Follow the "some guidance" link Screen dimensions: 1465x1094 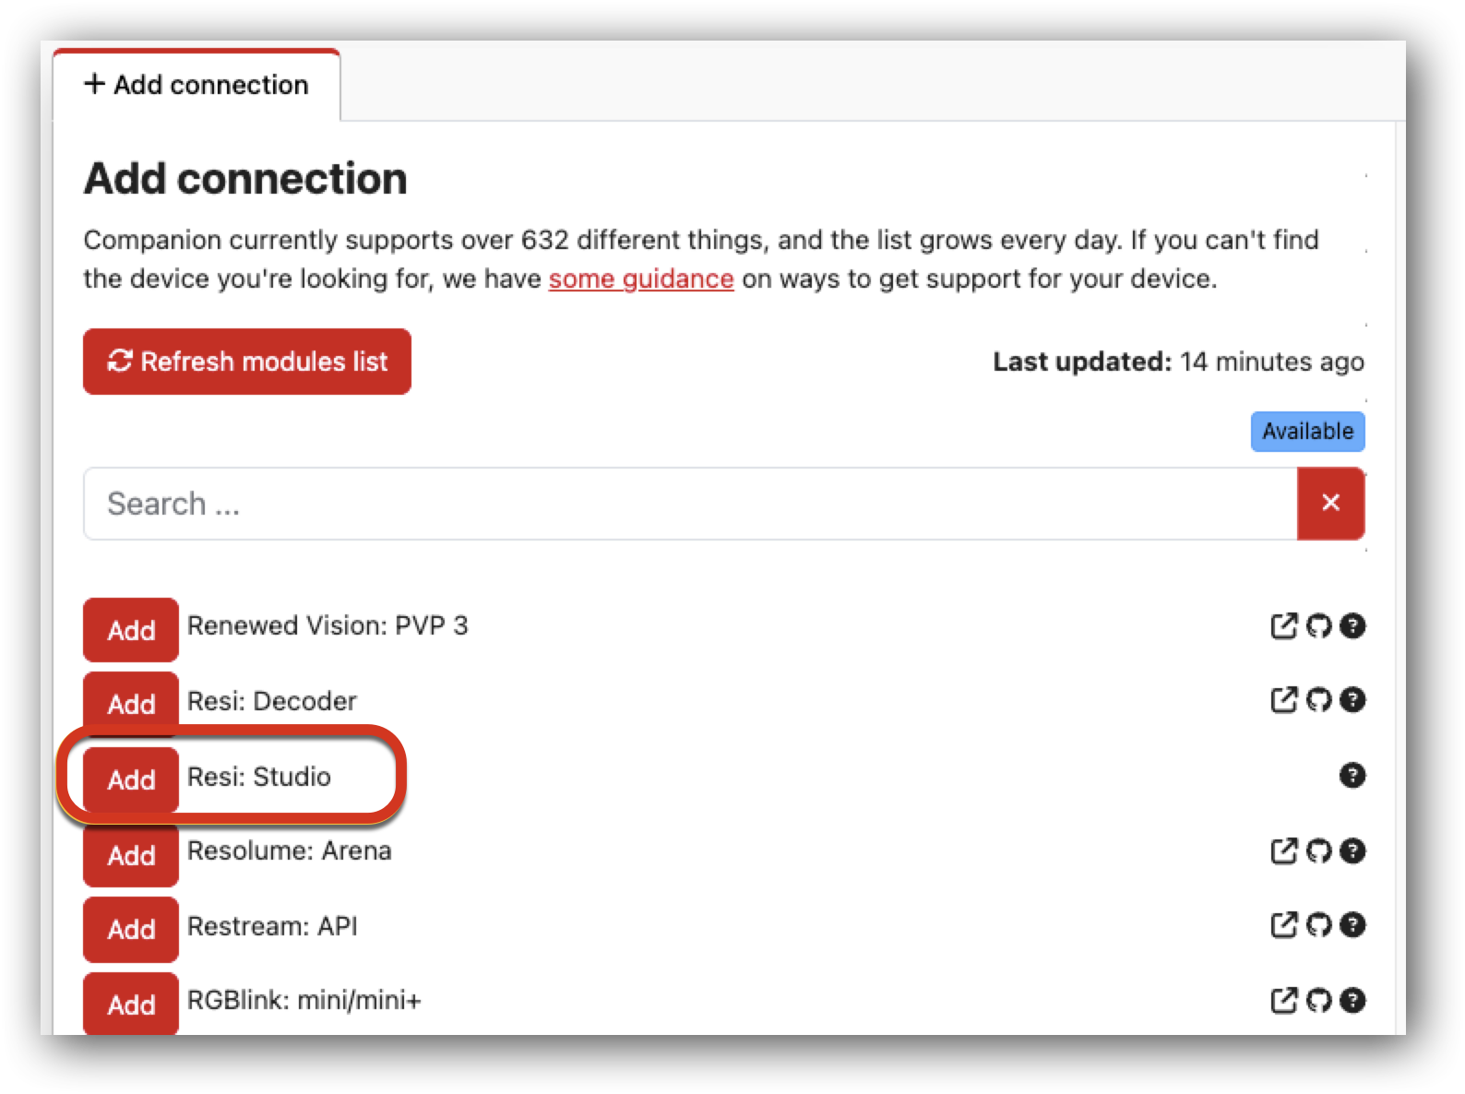tap(640, 279)
